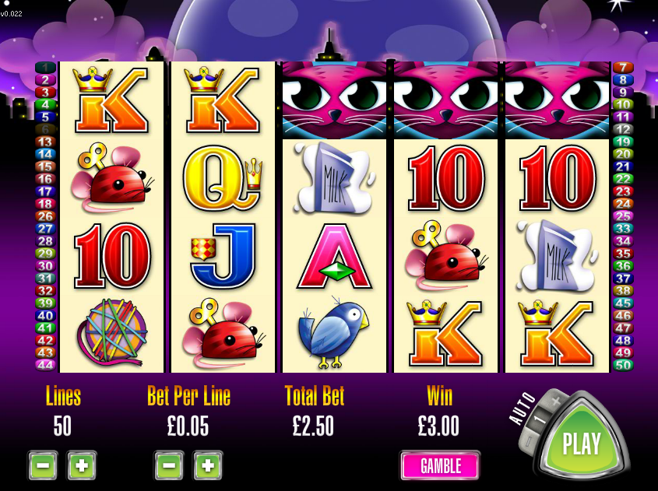Click the blue bird symbol on reel three
The height and width of the screenshot is (491, 658).
tap(334, 332)
